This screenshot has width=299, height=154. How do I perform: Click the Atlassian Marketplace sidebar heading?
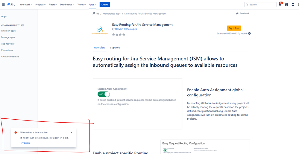point(13,25)
